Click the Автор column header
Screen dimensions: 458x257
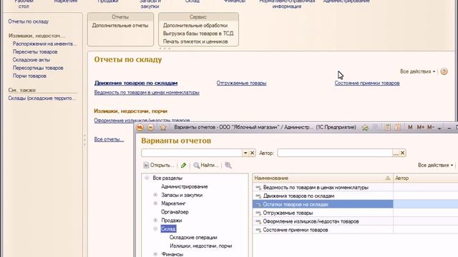pos(425,178)
